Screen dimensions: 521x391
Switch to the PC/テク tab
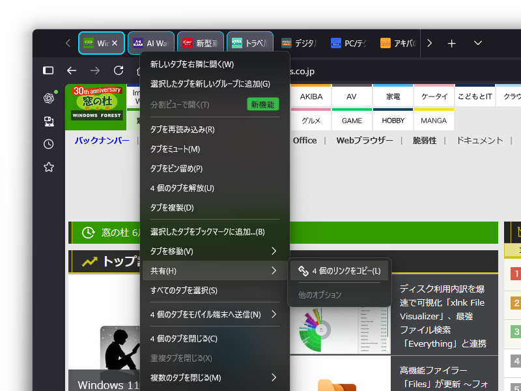(349, 43)
